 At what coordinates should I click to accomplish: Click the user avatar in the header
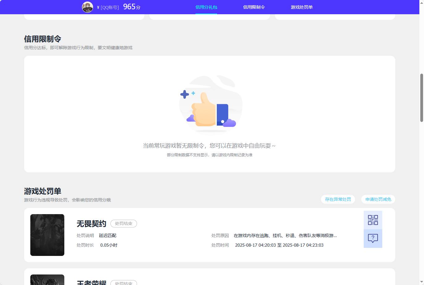pyautogui.click(x=88, y=7)
